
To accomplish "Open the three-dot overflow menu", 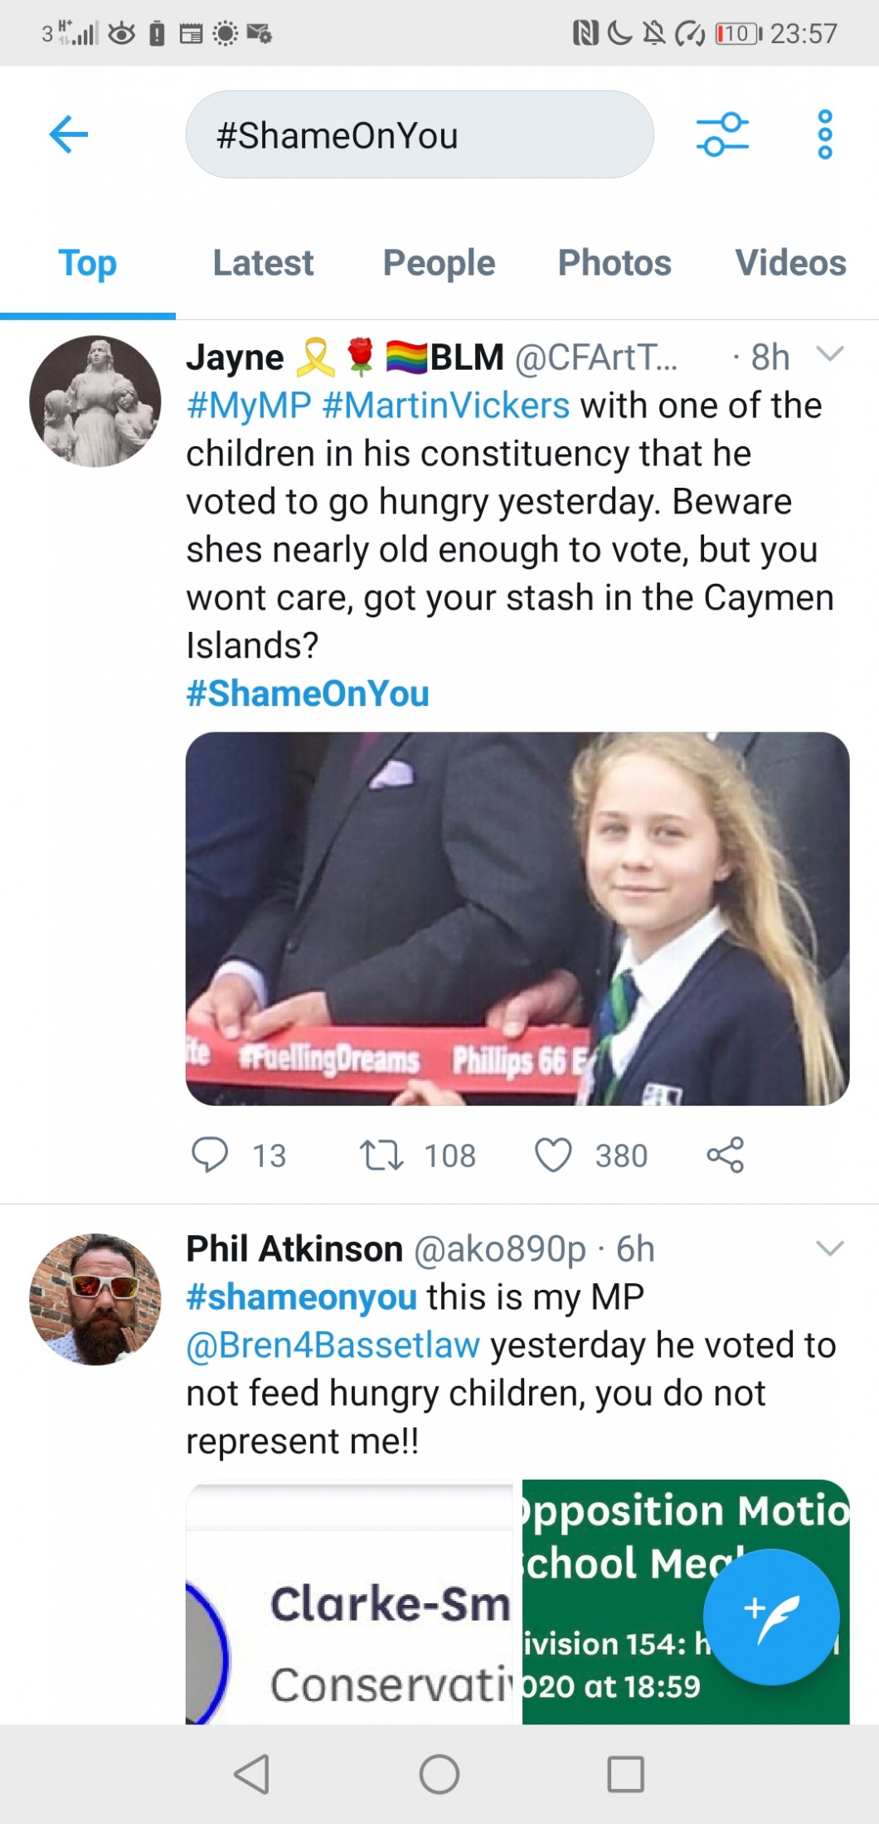I will pos(824,134).
